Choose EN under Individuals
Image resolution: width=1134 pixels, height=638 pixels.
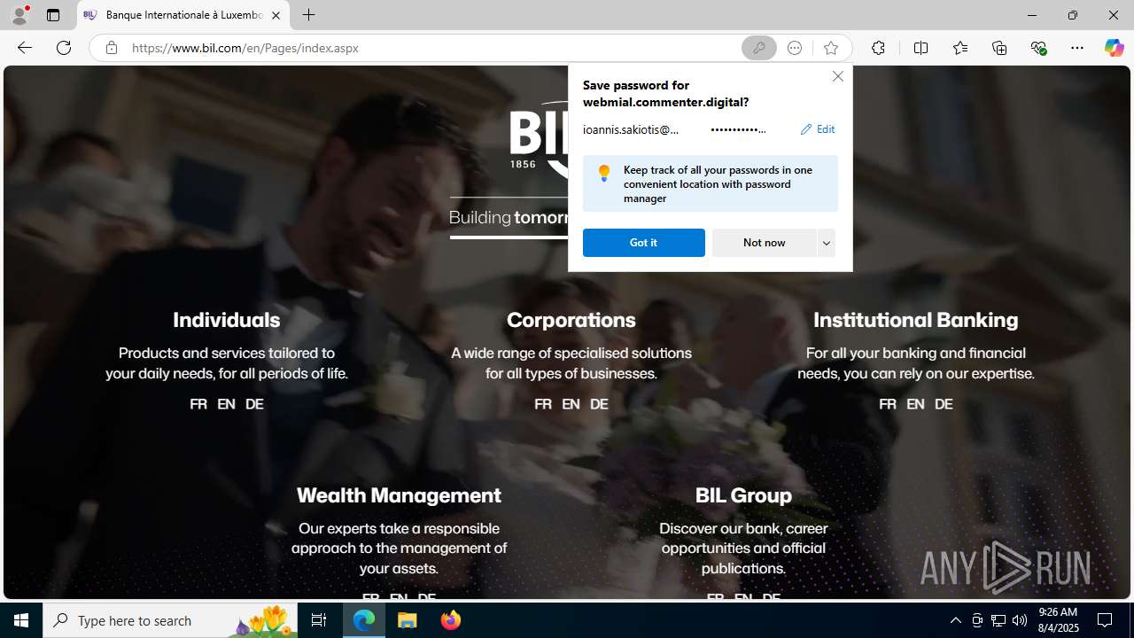click(226, 404)
